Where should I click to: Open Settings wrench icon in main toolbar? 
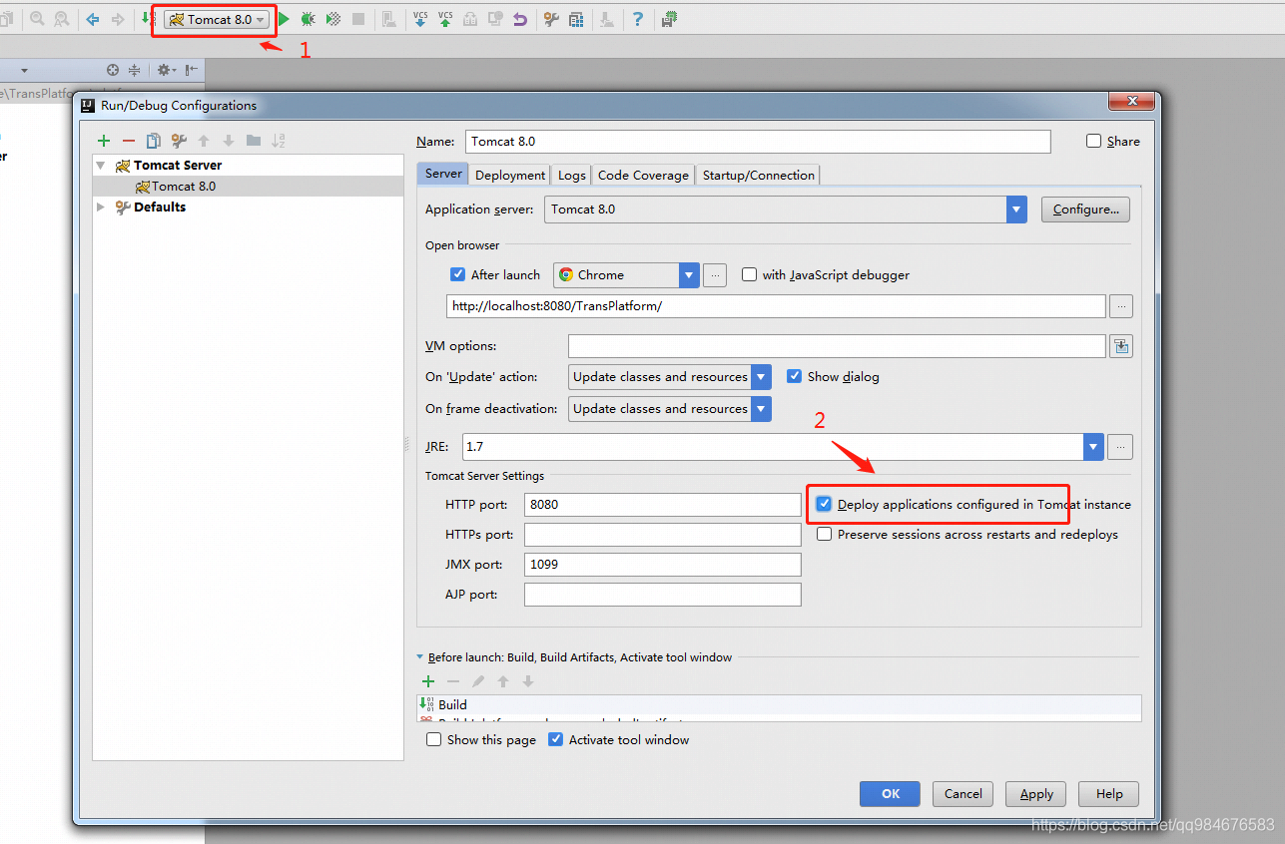pos(551,19)
